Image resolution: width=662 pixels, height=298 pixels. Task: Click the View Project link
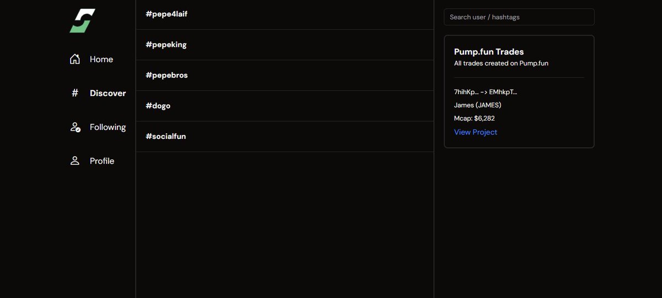(x=476, y=132)
